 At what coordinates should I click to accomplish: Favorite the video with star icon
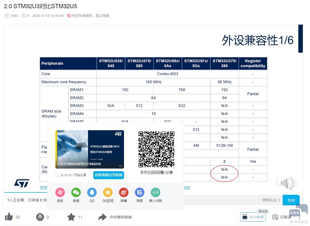(71, 217)
